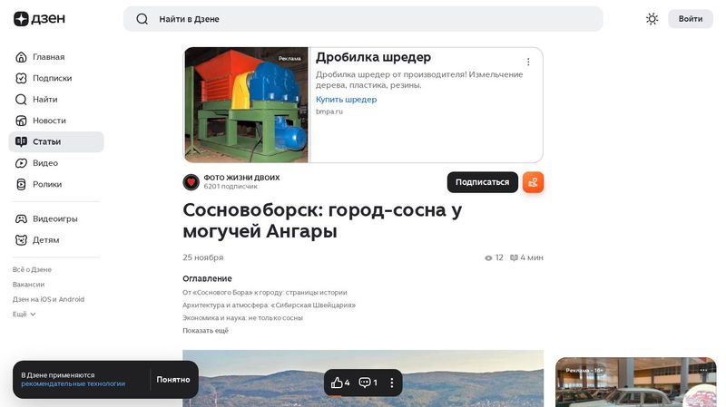Toggle the light/dark theme sun icon

click(652, 19)
